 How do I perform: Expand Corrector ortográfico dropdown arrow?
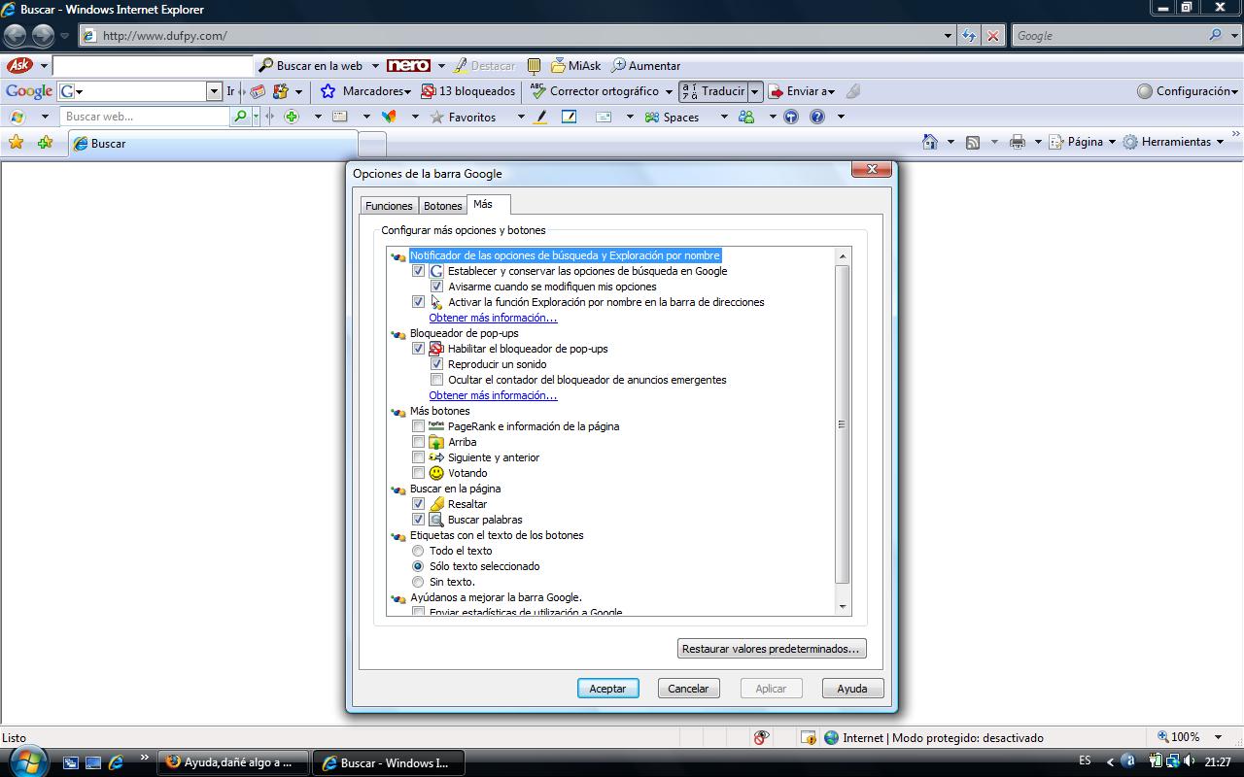(669, 91)
